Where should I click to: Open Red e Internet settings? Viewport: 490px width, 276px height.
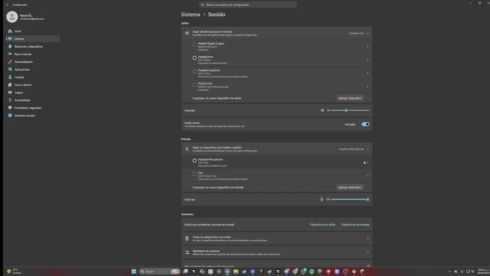pyautogui.click(x=33, y=54)
